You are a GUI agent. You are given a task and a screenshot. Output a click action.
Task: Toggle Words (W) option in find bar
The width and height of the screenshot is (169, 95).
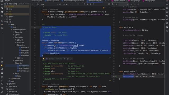pyautogui.click(x=67, y=4)
